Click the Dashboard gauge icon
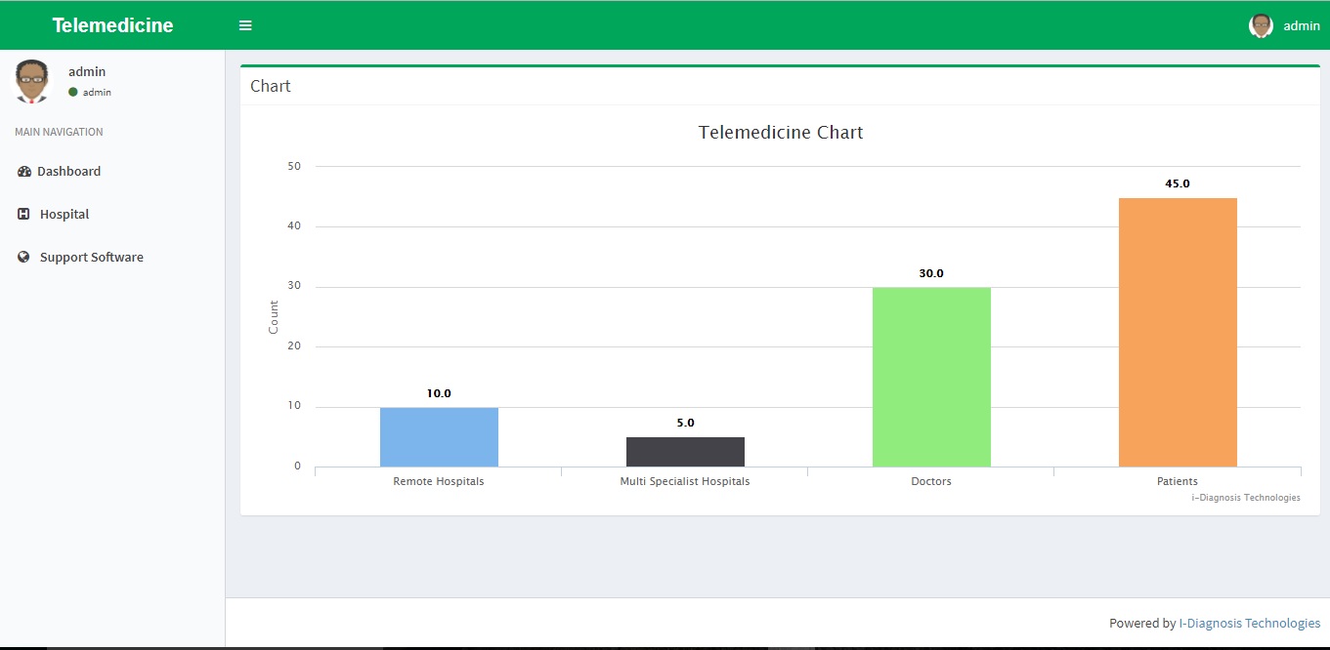 click(24, 172)
